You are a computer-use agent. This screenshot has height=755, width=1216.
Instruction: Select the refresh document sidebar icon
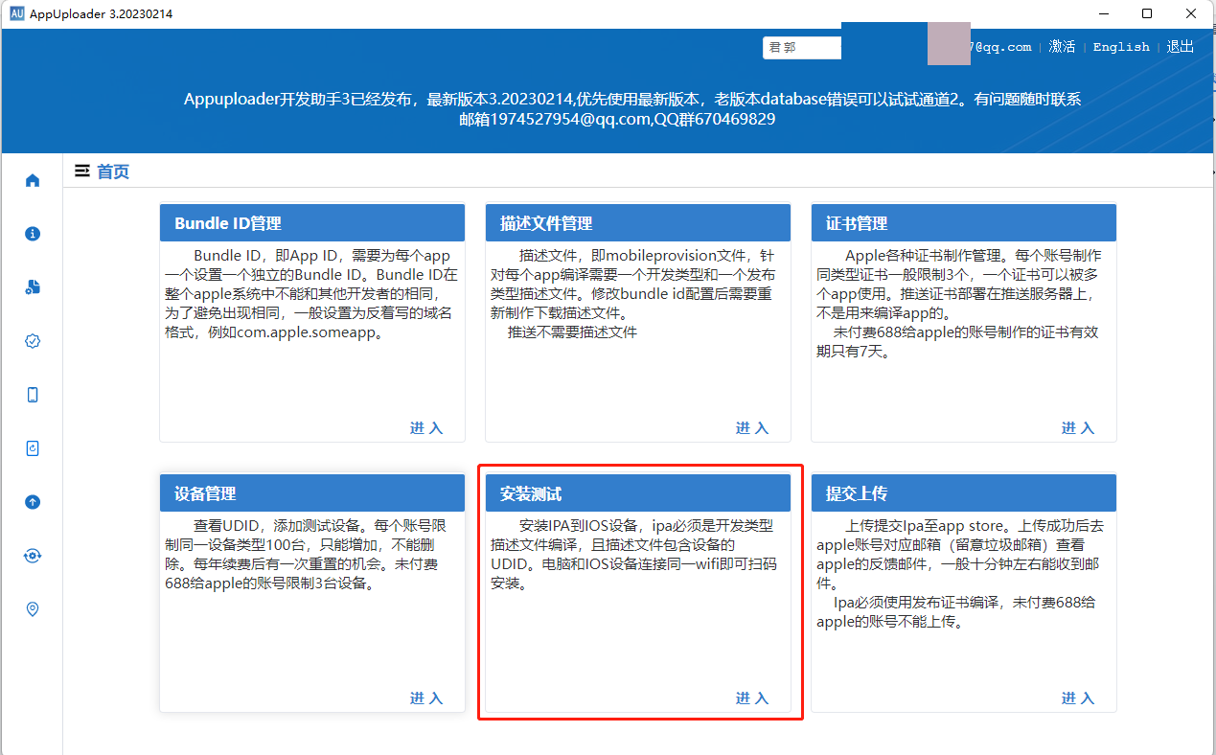point(33,448)
